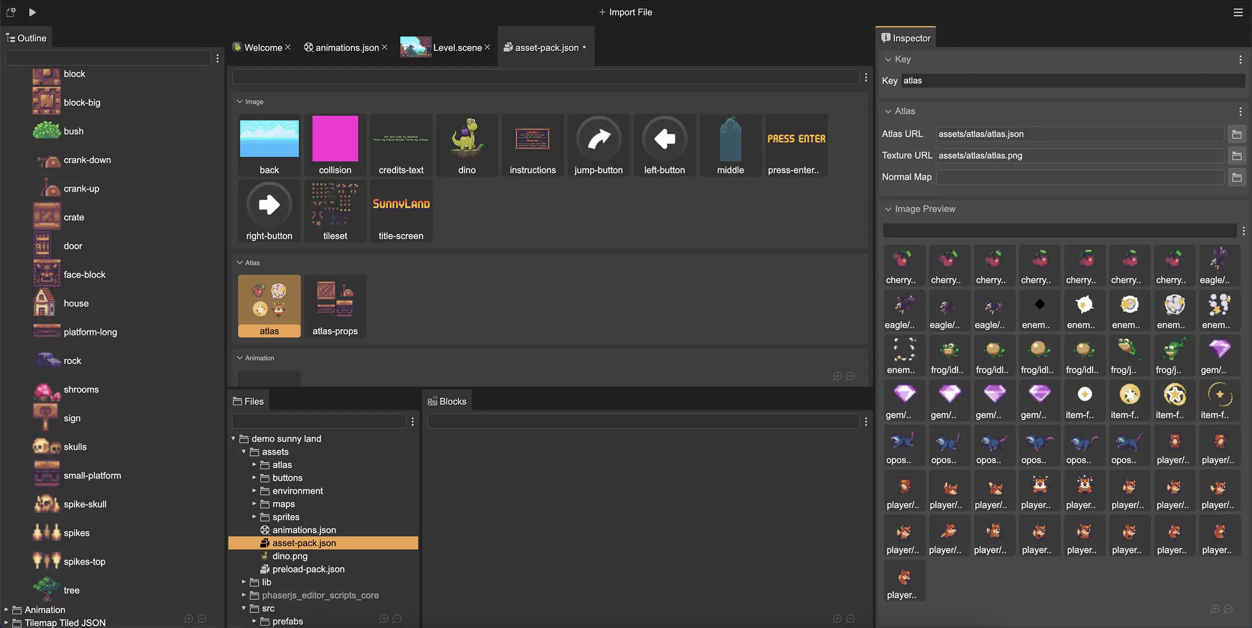Select preload-pack.json in Files tree
1252x628 pixels.
click(308, 569)
